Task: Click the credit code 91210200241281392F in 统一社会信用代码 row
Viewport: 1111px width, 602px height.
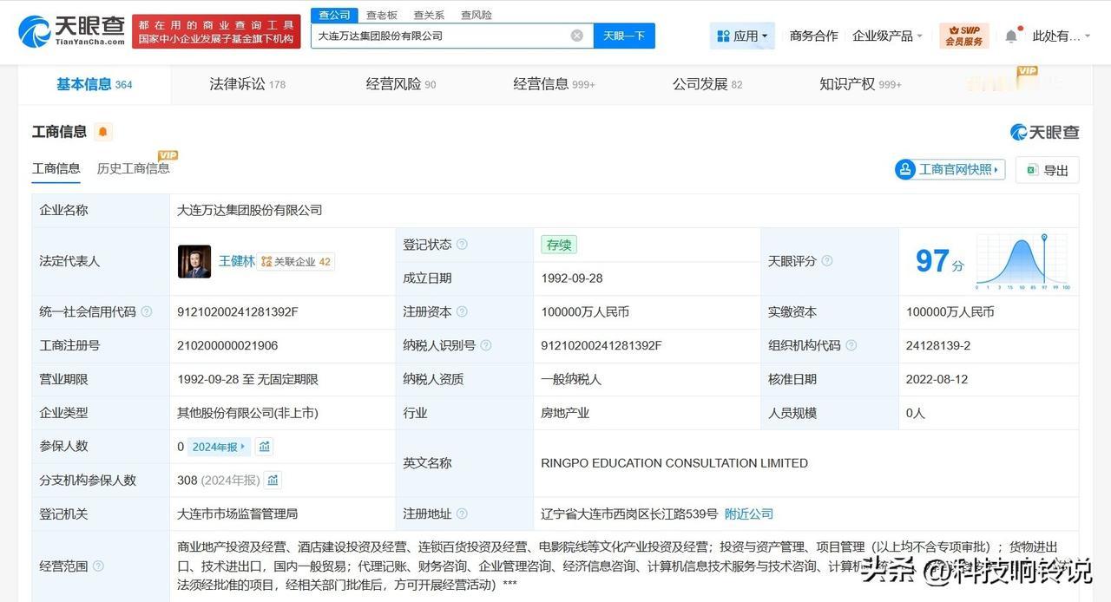Action: pyautogui.click(x=238, y=312)
